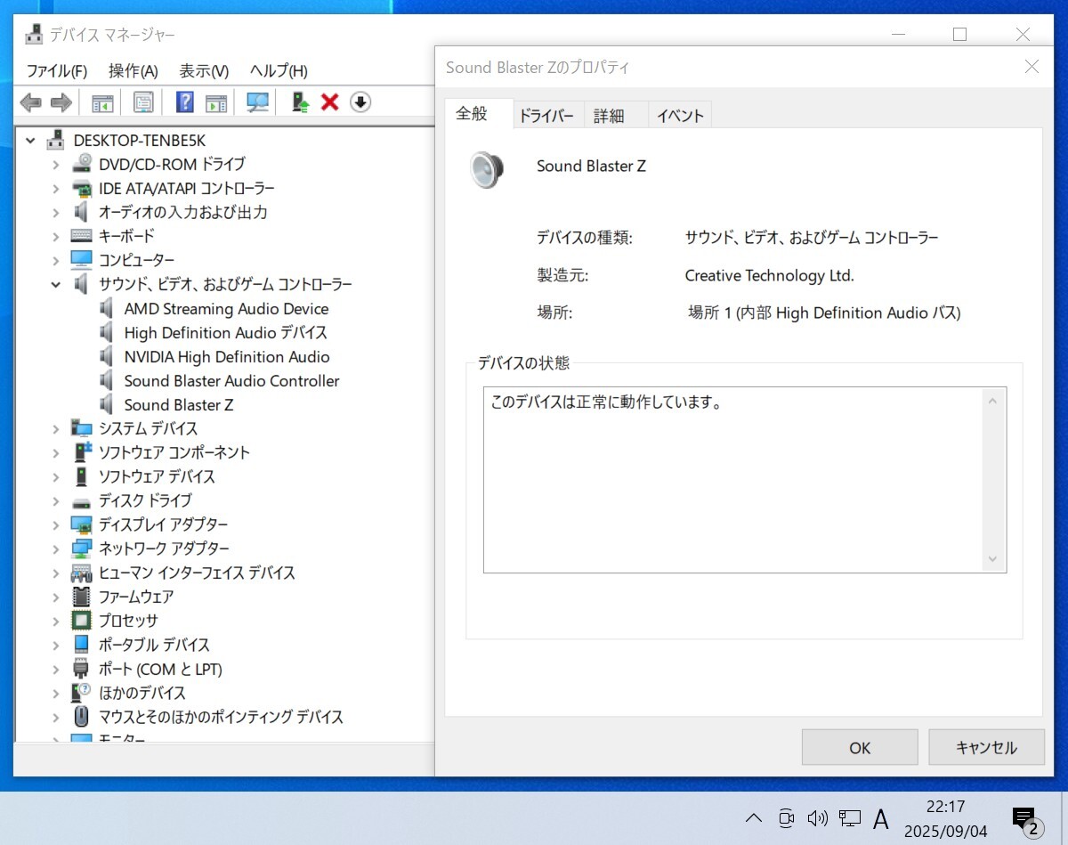Image resolution: width=1068 pixels, height=845 pixels.
Task: Click the ディスプレイ アダプター icon
Action: (x=82, y=524)
